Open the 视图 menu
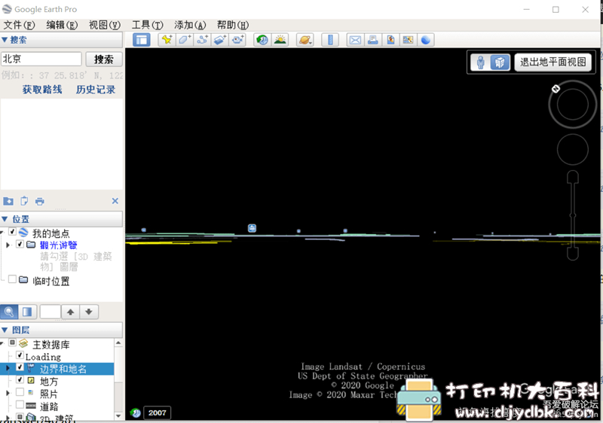This screenshot has height=423, width=603. (105, 26)
